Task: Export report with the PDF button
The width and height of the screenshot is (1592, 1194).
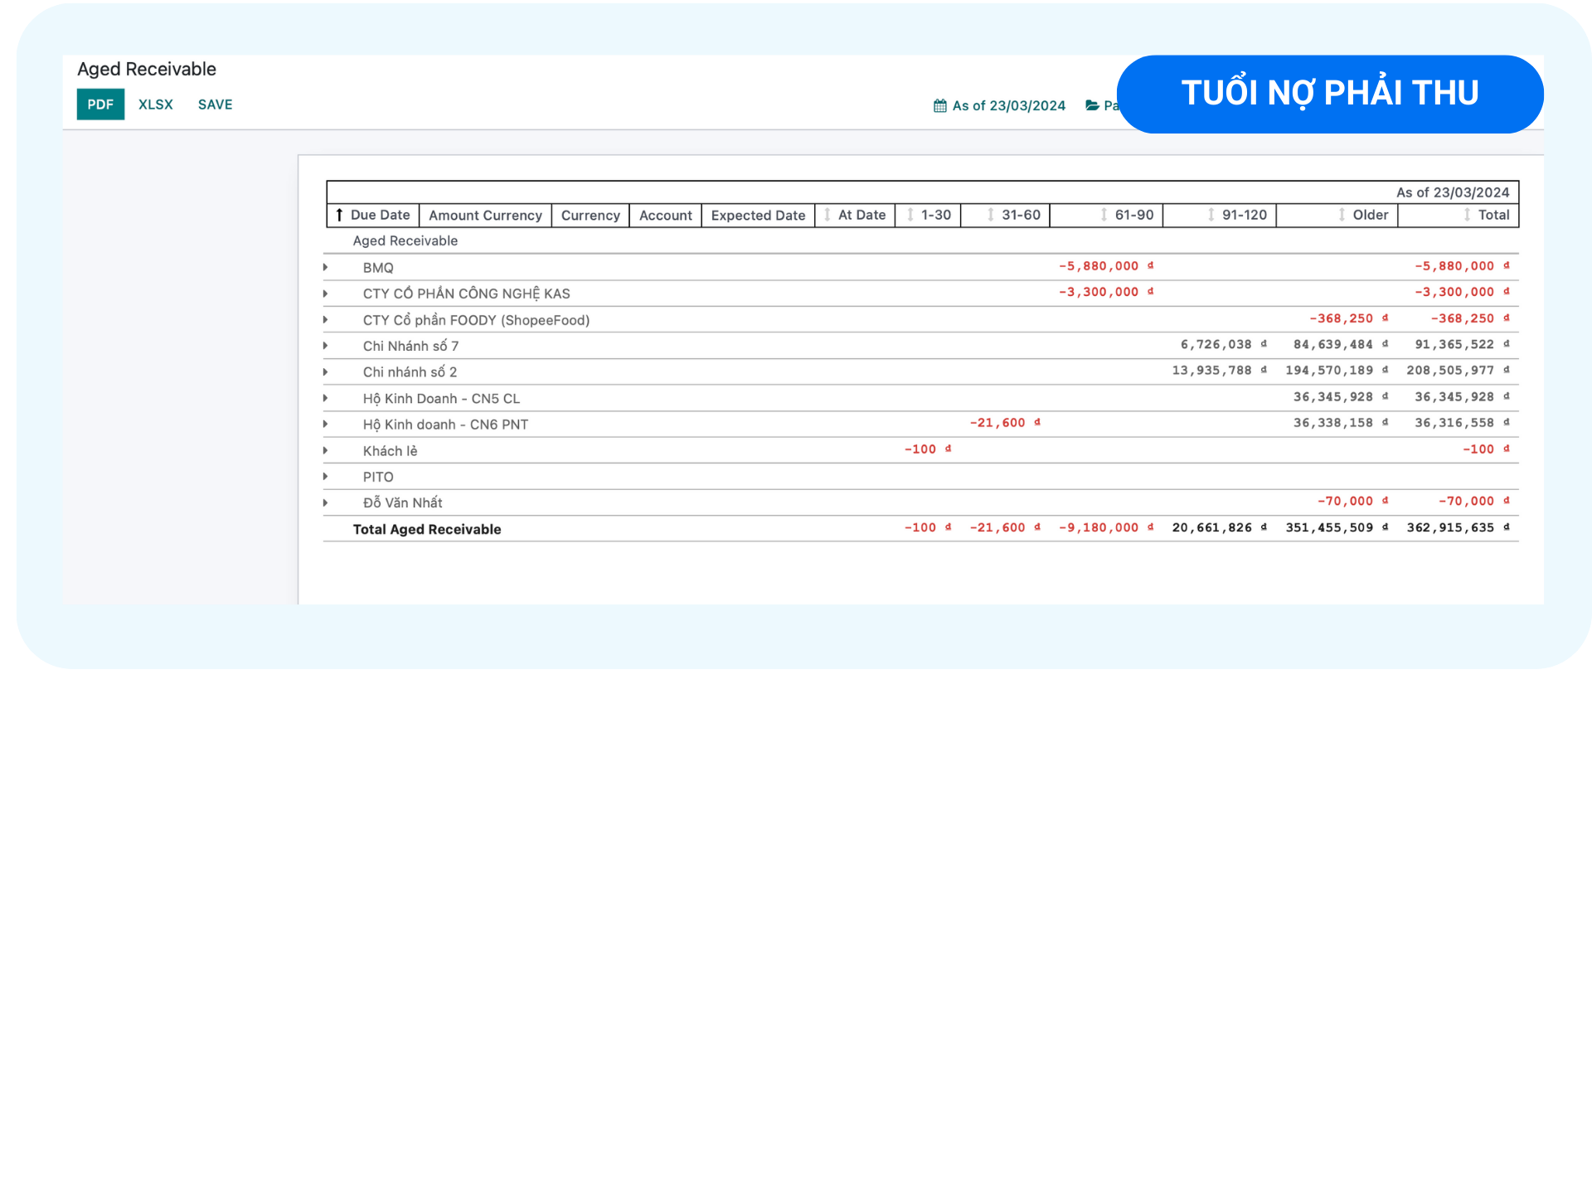Action: coord(100,104)
